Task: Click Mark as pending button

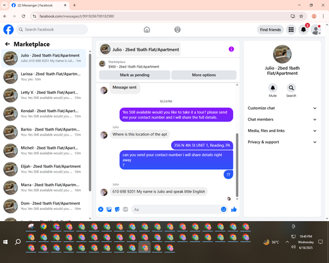Action: [134, 75]
